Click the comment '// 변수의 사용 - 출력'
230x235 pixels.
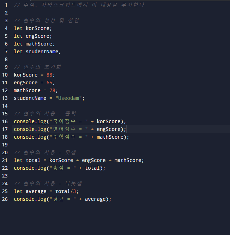pos(45,114)
